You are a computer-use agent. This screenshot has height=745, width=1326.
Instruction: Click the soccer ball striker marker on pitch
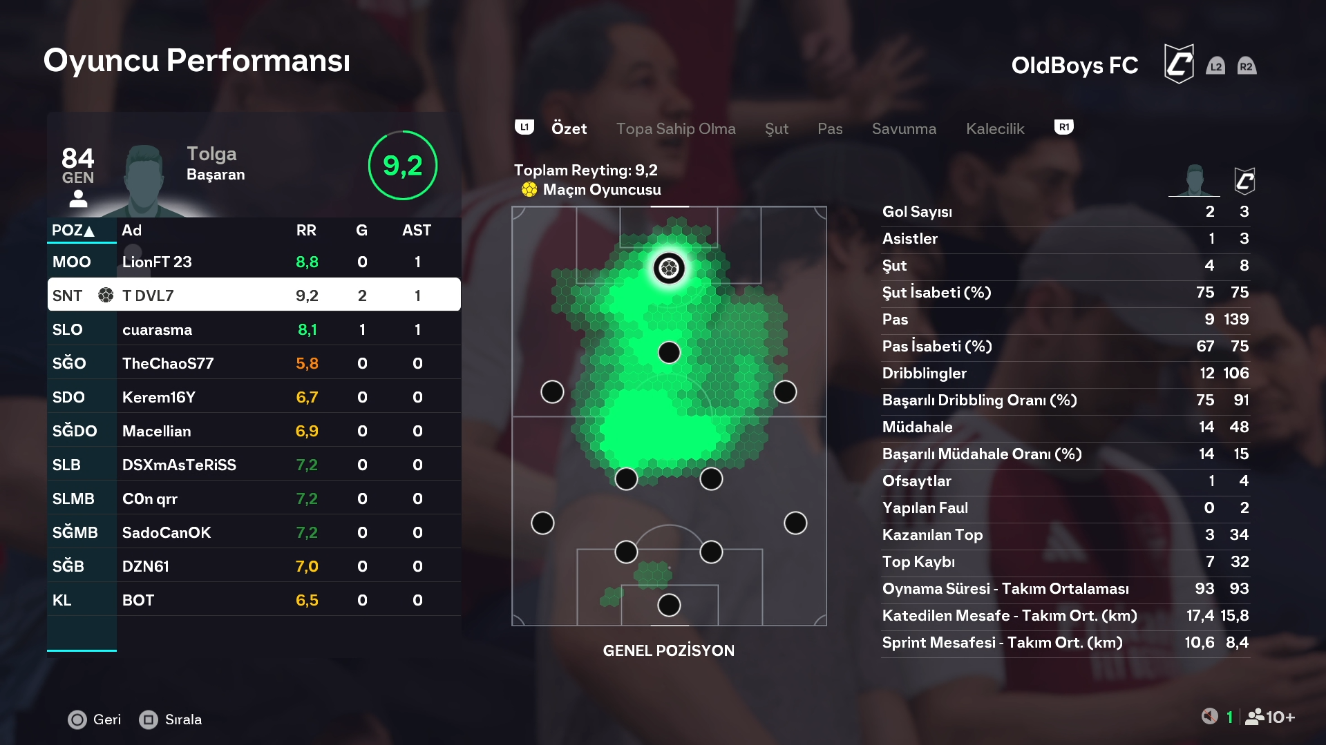669,268
